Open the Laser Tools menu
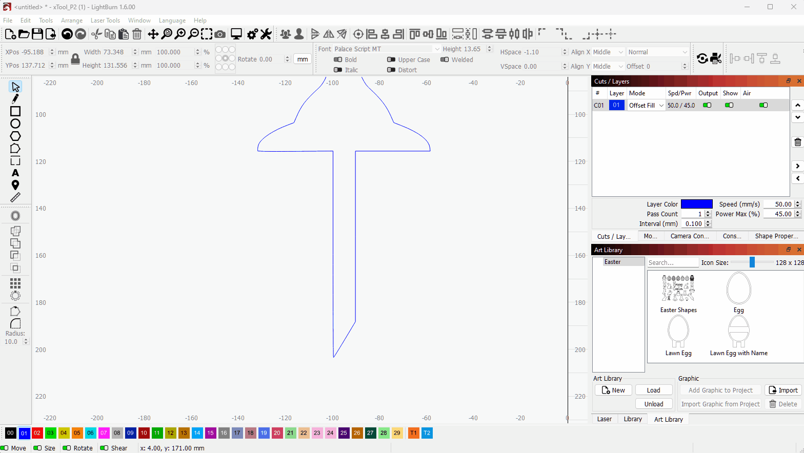The image size is (804, 453). pos(105,20)
